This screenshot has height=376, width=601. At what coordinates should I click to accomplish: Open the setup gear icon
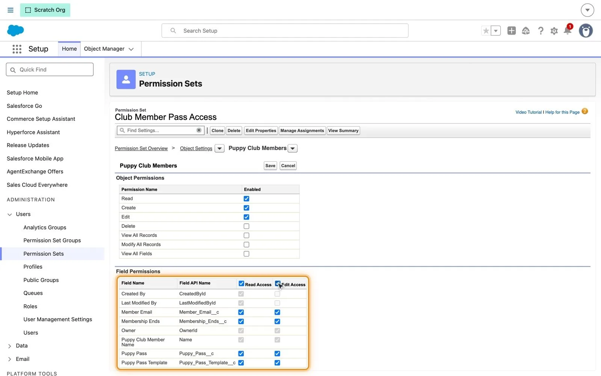tap(554, 31)
